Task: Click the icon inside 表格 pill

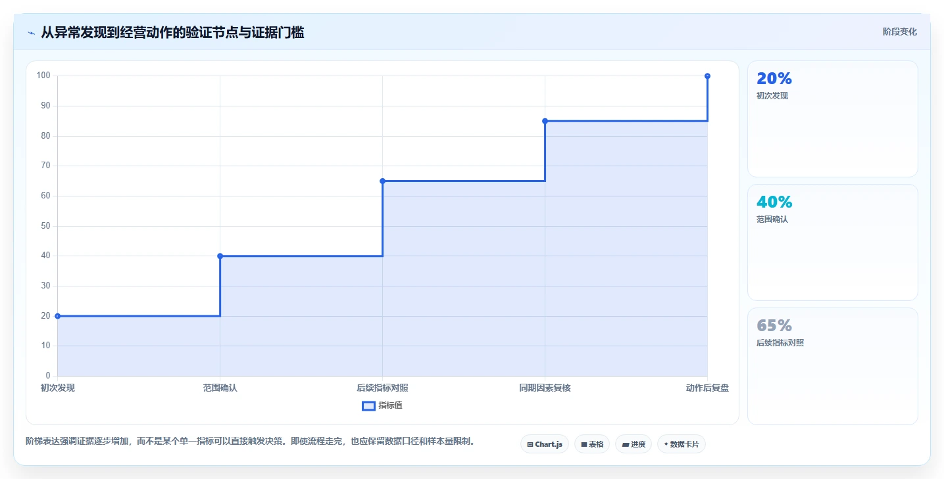Action: pyautogui.click(x=584, y=445)
